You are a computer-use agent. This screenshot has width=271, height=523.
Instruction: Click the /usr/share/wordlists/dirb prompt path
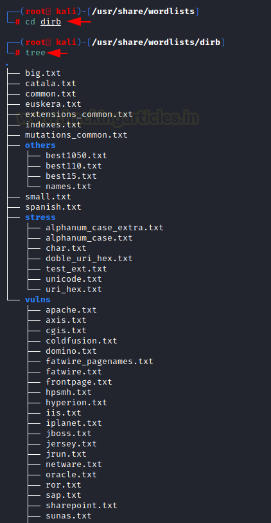156,42
